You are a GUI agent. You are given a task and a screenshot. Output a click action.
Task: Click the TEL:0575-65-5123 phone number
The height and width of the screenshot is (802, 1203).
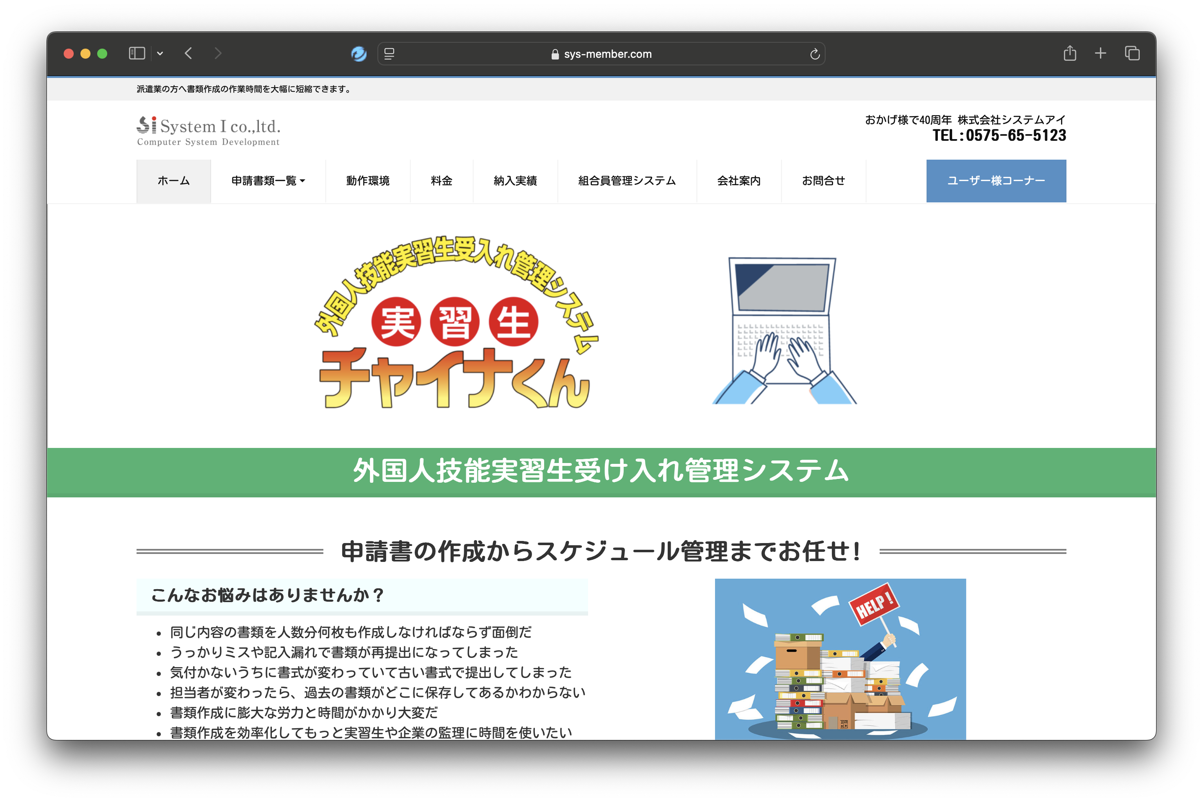[999, 135]
